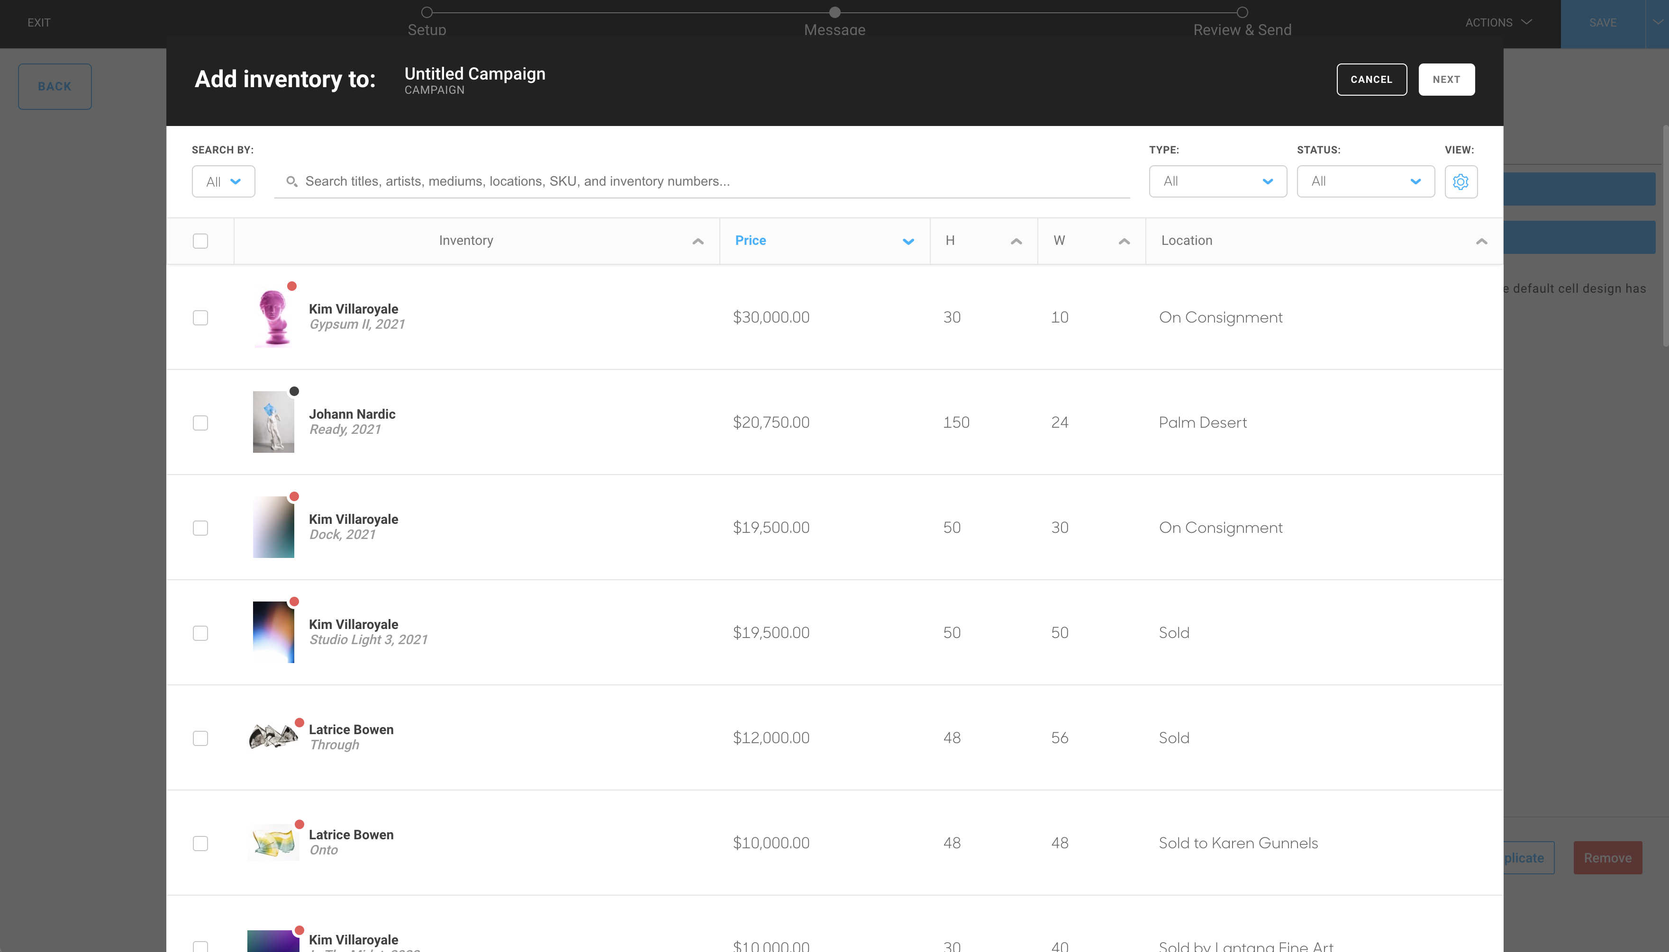1669x952 pixels.
Task: Check the checkbox for Johann Nardic's Ready
Action: [x=200, y=422]
